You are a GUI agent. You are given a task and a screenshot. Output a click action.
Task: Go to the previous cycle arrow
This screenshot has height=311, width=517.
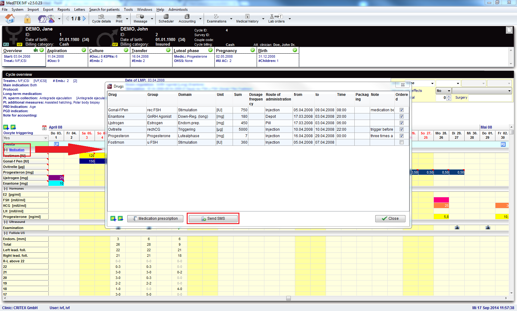point(67,18)
